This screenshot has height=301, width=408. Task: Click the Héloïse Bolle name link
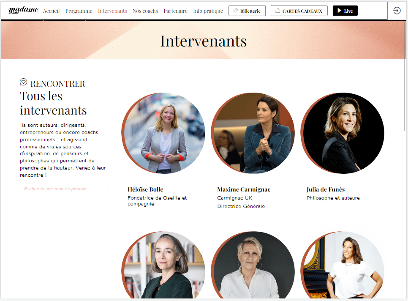(x=145, y=189)
